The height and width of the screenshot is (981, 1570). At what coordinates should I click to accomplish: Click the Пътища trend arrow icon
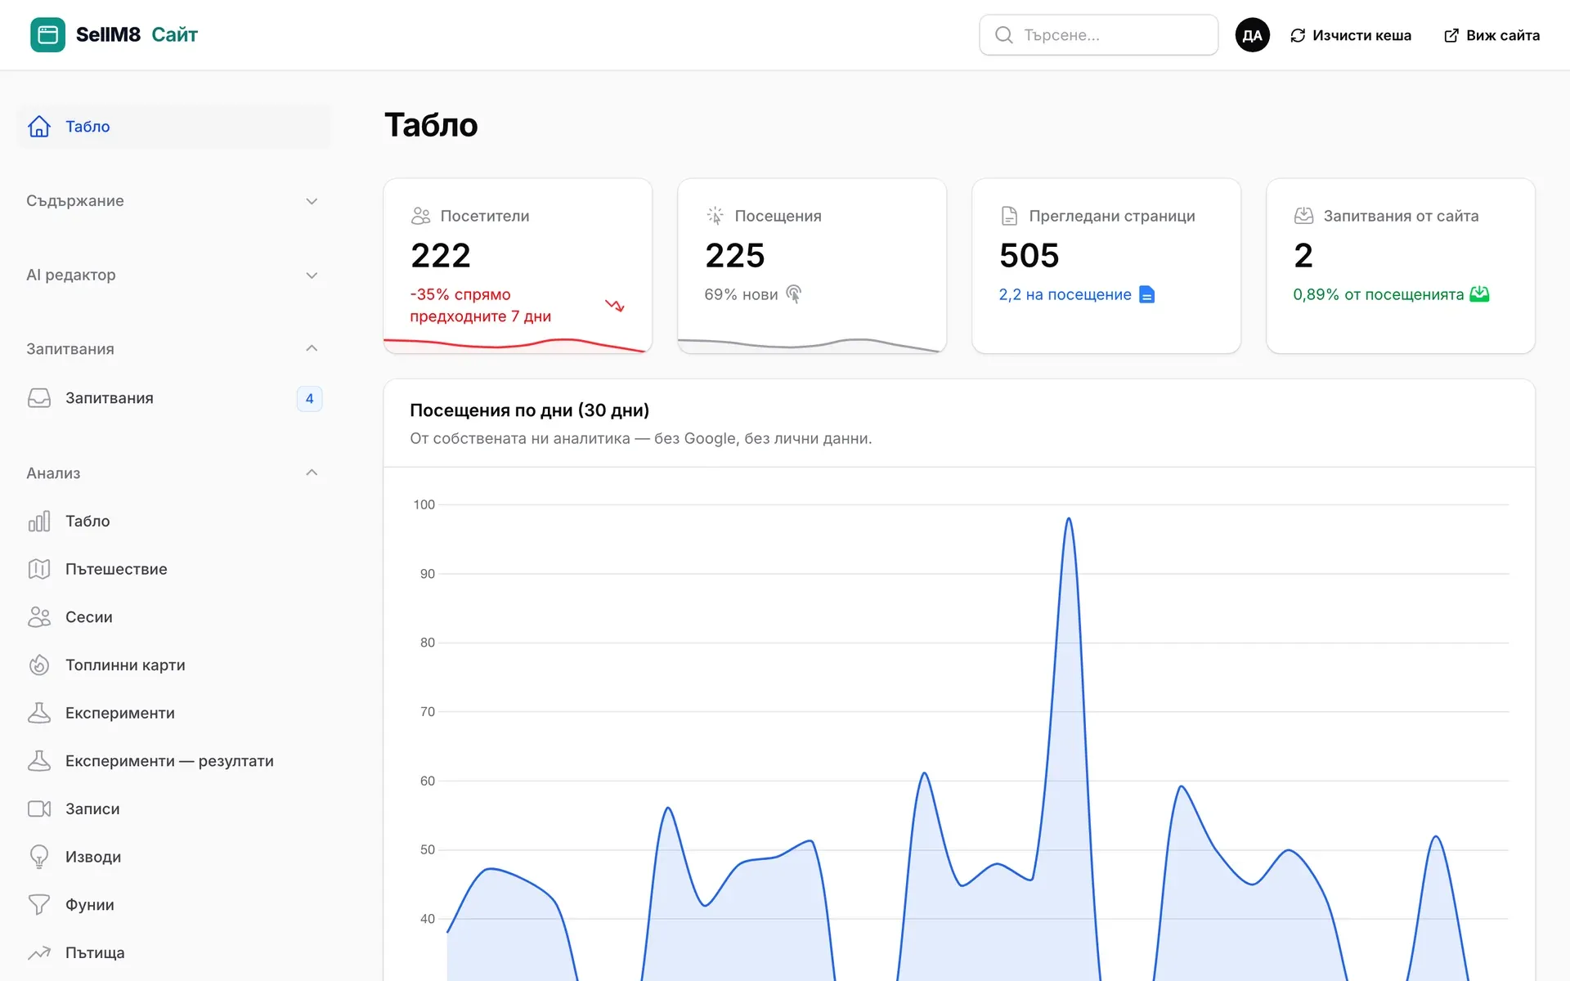tap(39, 952)
